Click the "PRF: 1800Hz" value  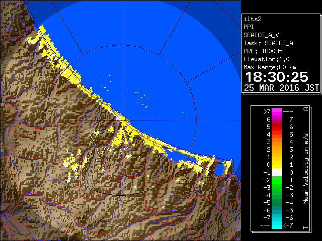click(x=263, y=51)
